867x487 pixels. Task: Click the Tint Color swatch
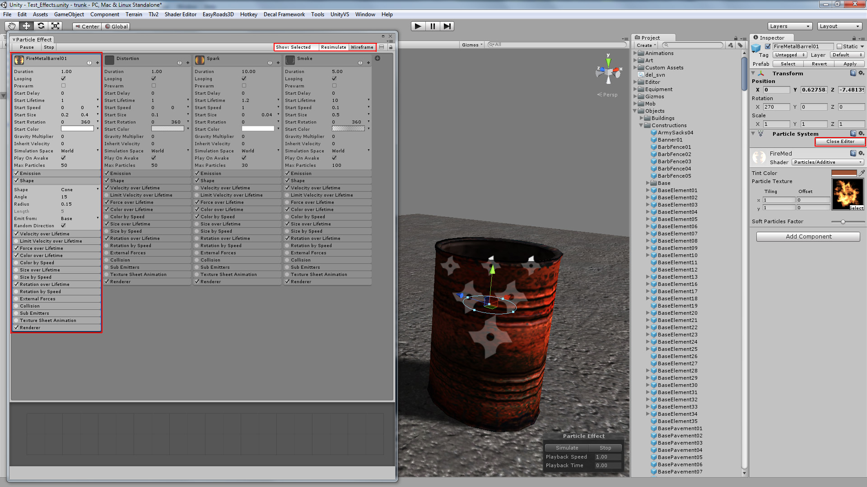[844, 173]
